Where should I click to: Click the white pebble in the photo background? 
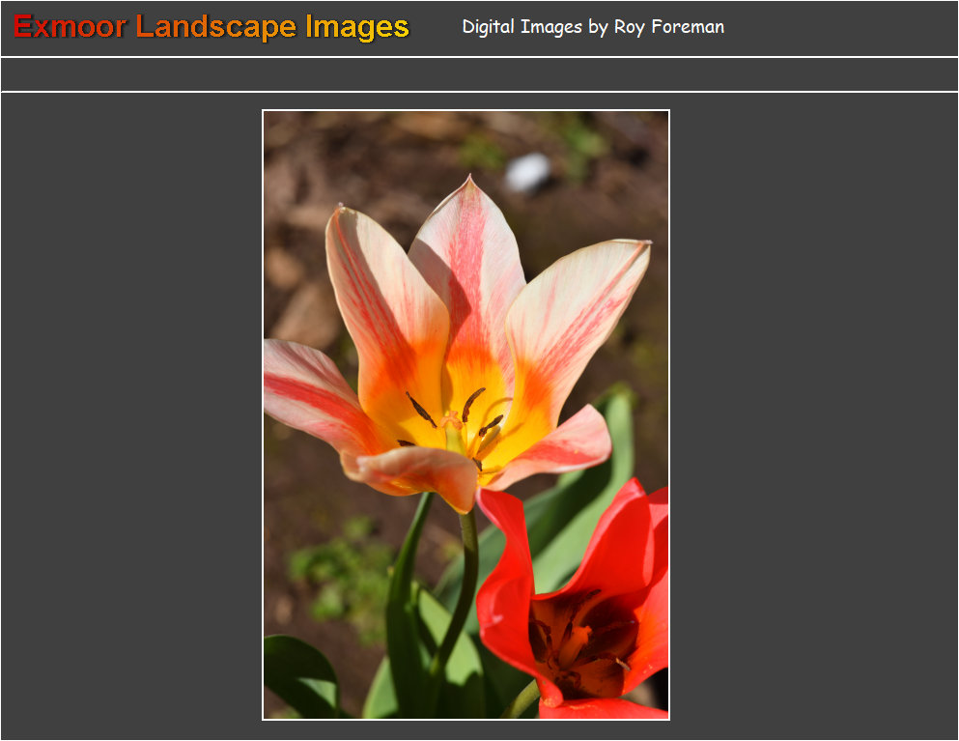527,172
